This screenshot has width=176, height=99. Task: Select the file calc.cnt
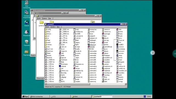63,47
